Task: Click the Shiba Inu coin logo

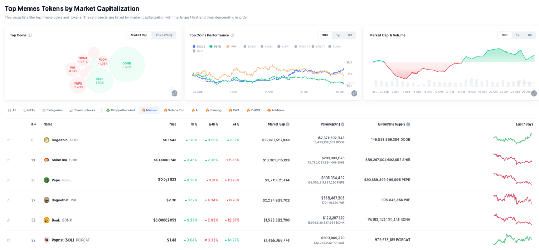Action: pos(46,160)
